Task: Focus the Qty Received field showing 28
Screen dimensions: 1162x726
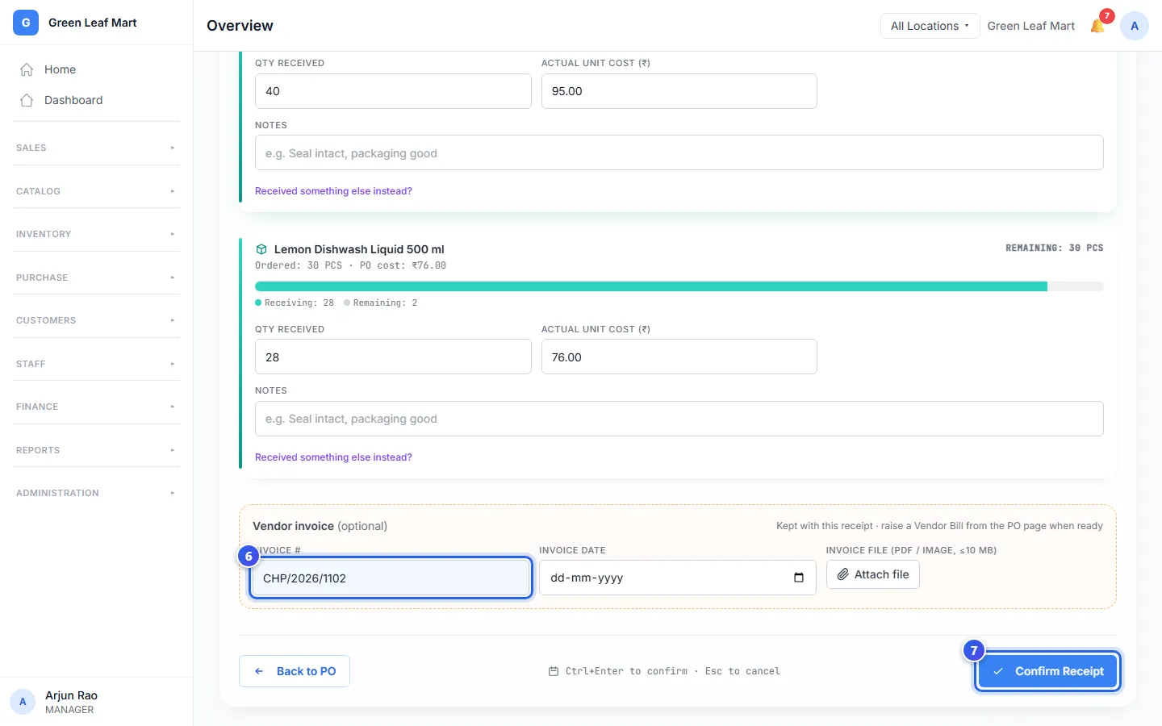Action: pos(393,357)
